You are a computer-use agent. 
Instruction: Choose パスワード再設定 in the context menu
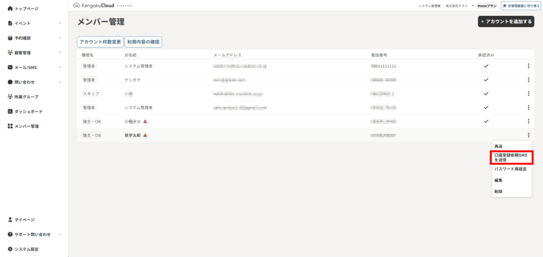pos(510,169)
